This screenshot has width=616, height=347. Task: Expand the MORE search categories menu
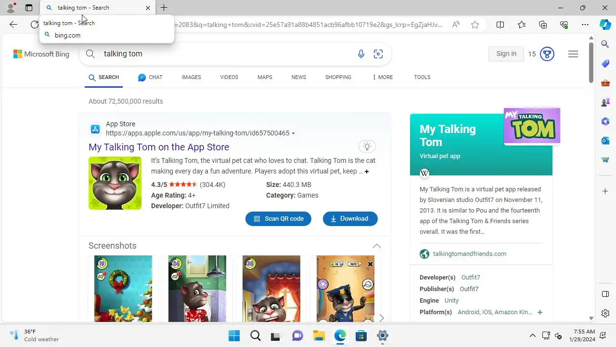click(383, 77)
